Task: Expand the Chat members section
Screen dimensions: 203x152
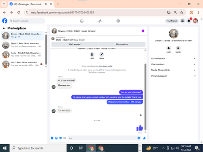Action: 173,64
